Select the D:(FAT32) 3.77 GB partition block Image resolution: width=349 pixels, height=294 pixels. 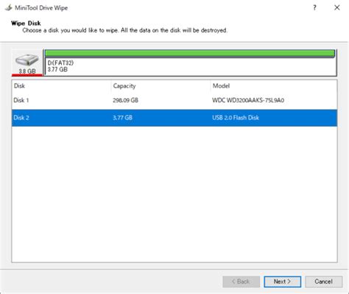click(x=190, y=63)
